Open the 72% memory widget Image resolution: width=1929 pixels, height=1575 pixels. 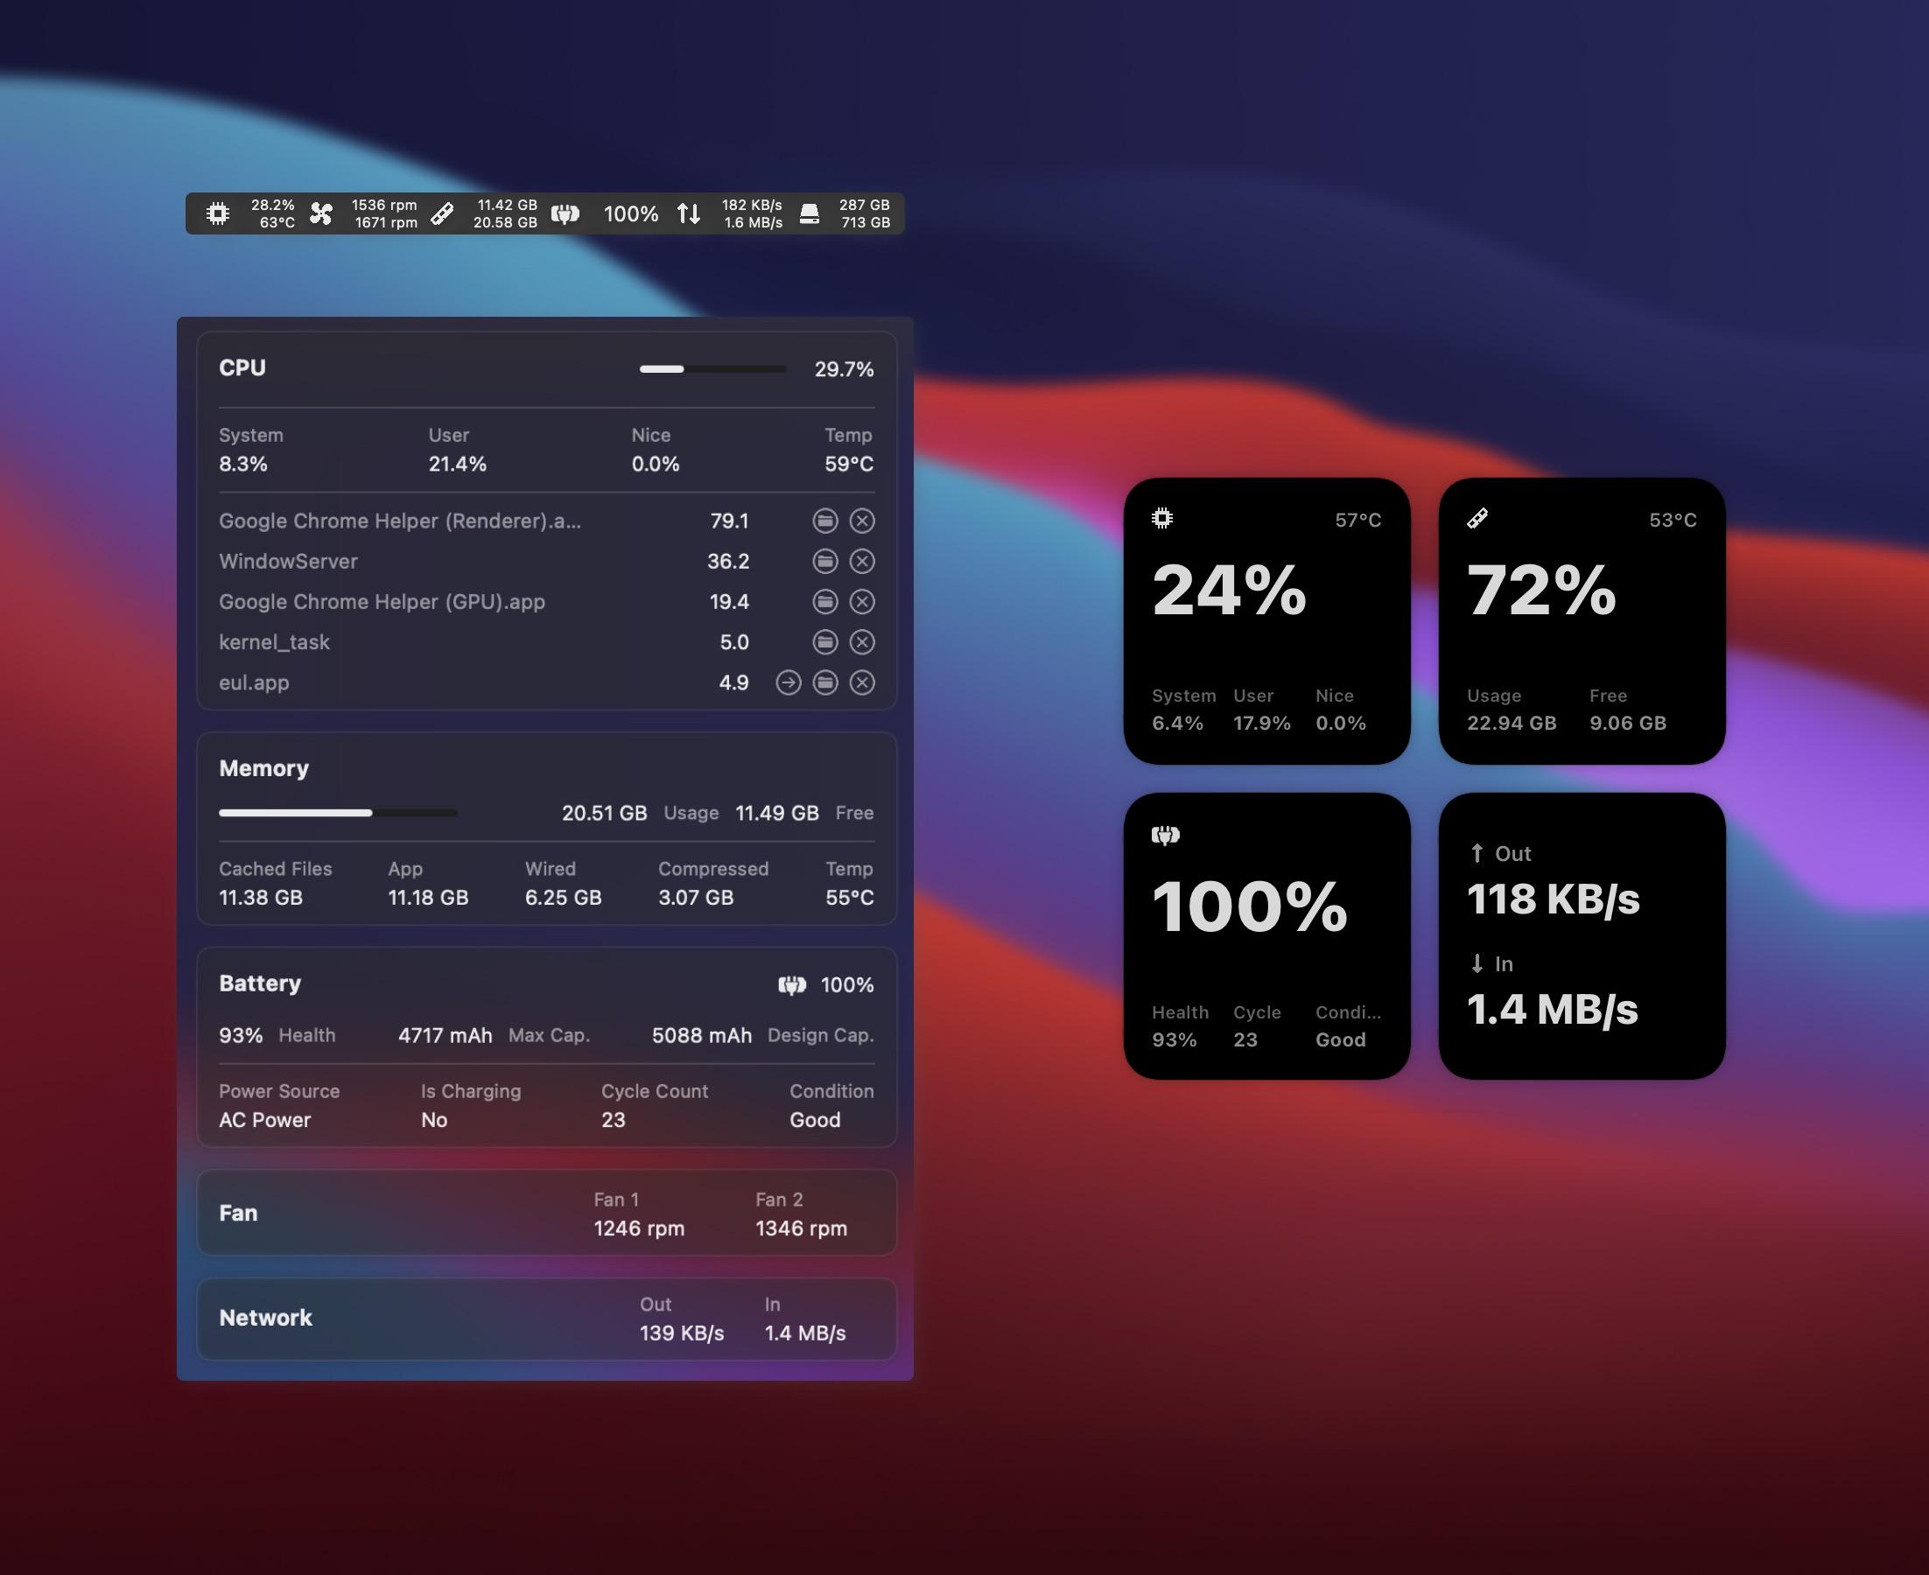click(1582, 620)
